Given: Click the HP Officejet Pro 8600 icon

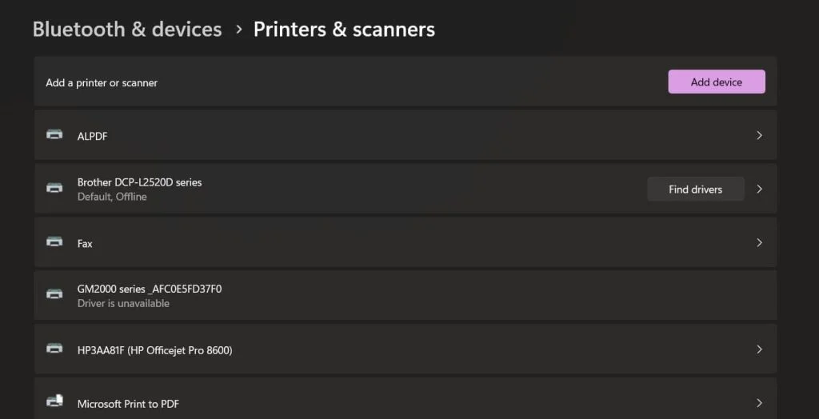Looking at the screenshot, I should [54, 349].
